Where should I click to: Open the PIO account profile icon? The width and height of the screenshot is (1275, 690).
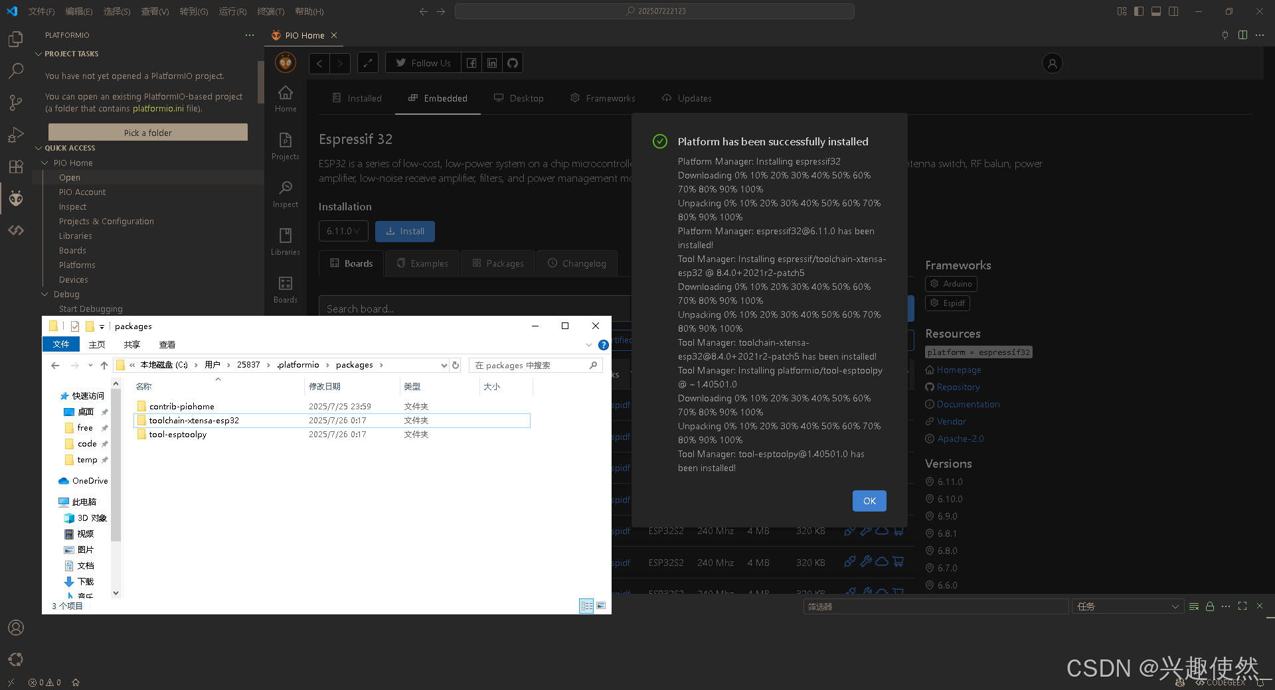(1052, 63)
